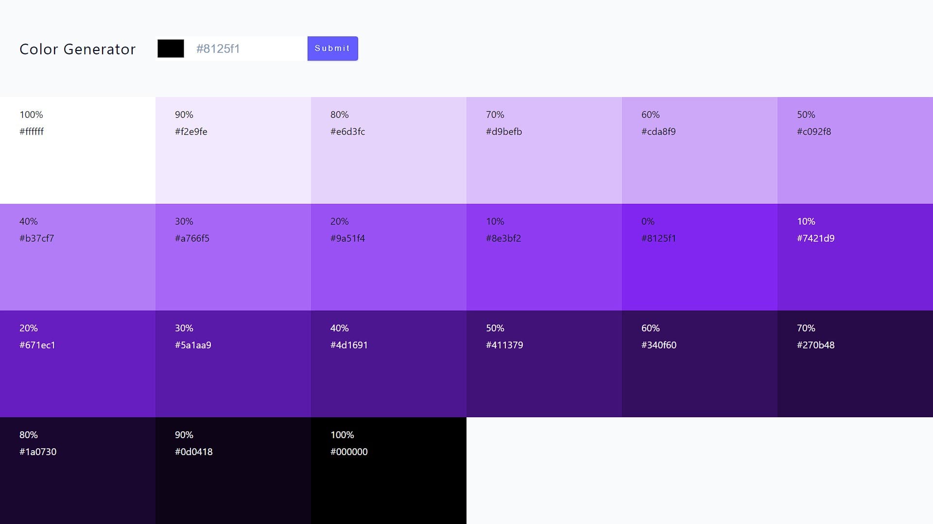Click the #e6d3fc color block
This screenshot has width=933, height=524.
click(x=389, y=150)
